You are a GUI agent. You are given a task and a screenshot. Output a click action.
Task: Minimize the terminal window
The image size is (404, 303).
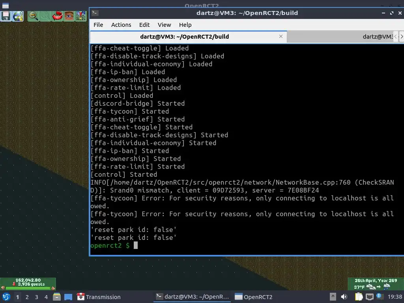pyautogui.click(x=383, y=13)
